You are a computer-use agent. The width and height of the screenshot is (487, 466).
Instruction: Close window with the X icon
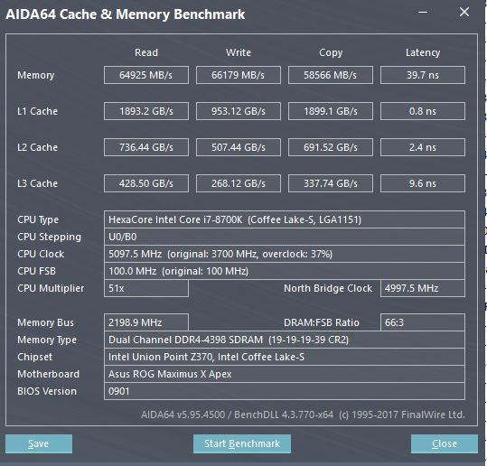[x=464, y=12]
